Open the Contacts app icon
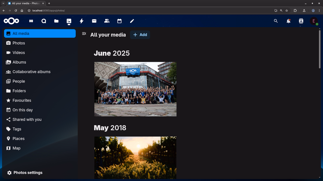Viewport: 323px width, 181px height. [107, 21]
